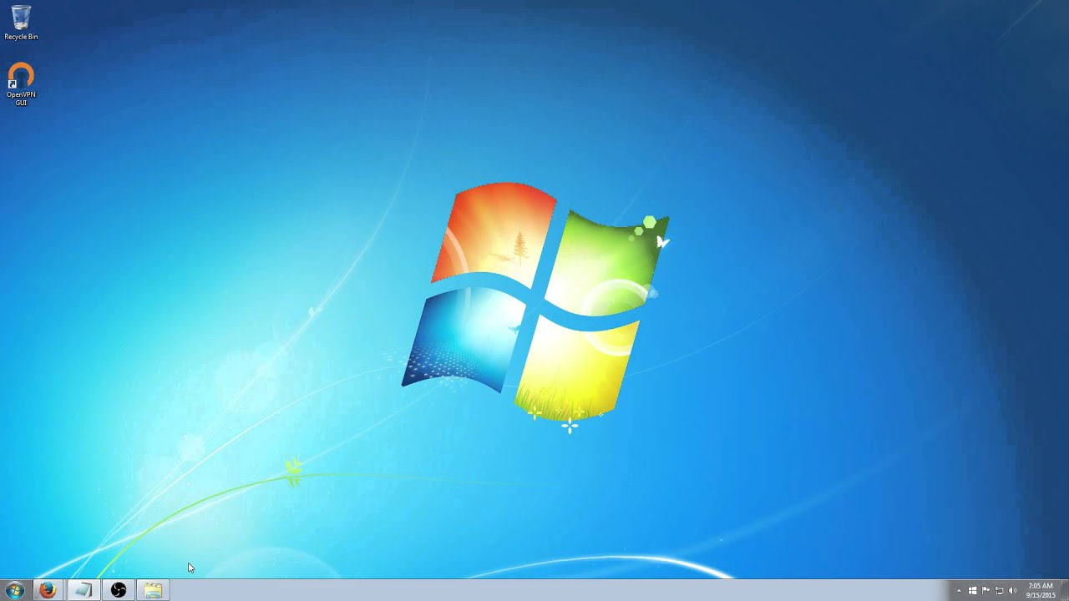
Task: Show hidden system tray icons
Action: [959, 591]
